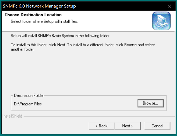Click the D:\Program Files destination path
The height and width of the screenshot is (136, 177).
tap(28, 104)
